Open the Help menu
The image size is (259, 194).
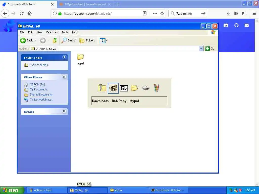pyautogui.click(x=75, y=32)
